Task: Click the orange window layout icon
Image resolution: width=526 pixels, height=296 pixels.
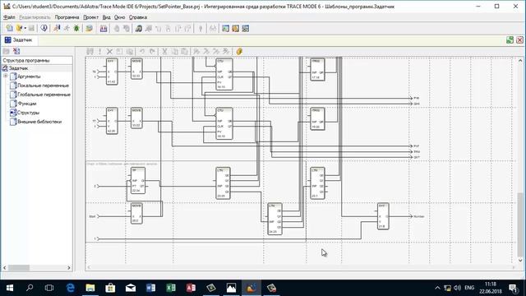Action: click(x=236, y=29)
